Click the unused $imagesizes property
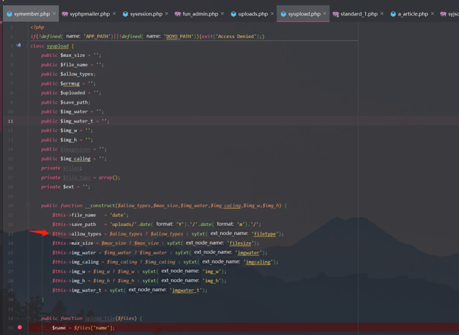Viewport: 459px width, 335px height. point(75,149)
